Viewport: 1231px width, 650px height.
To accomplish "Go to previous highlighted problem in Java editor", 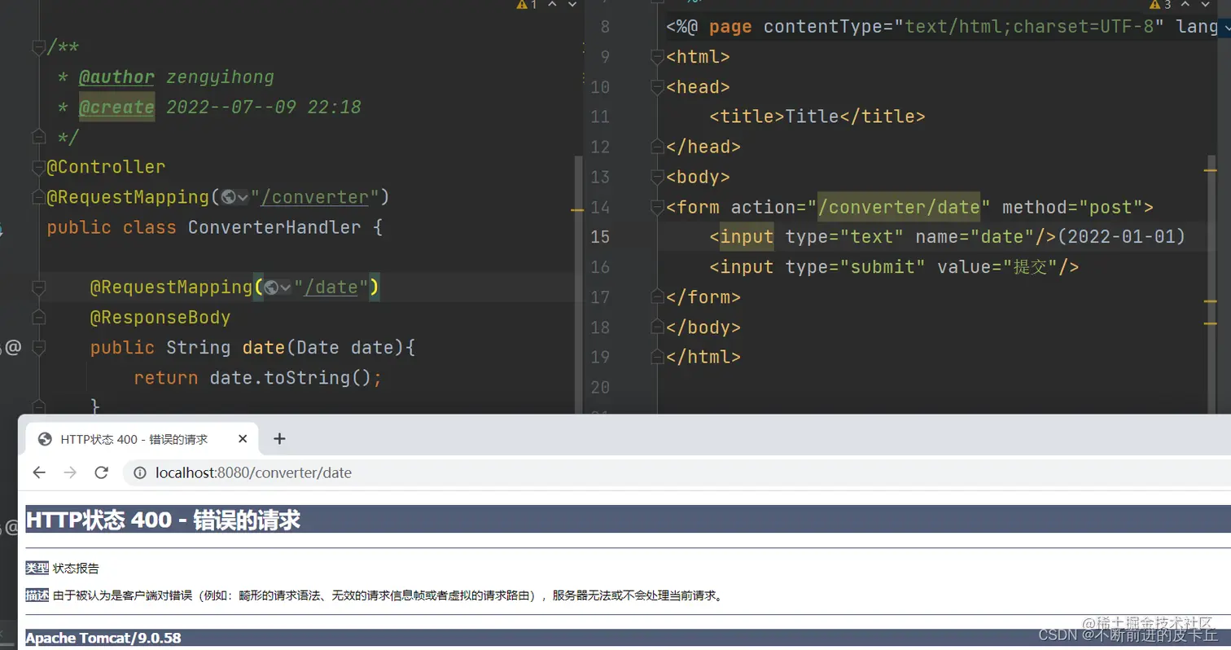I will tap(551, 5).
